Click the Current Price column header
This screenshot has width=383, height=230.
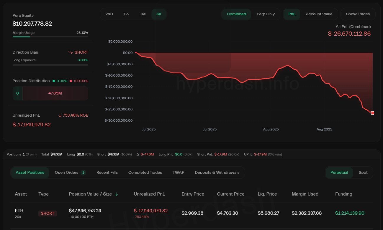[231, 194]
